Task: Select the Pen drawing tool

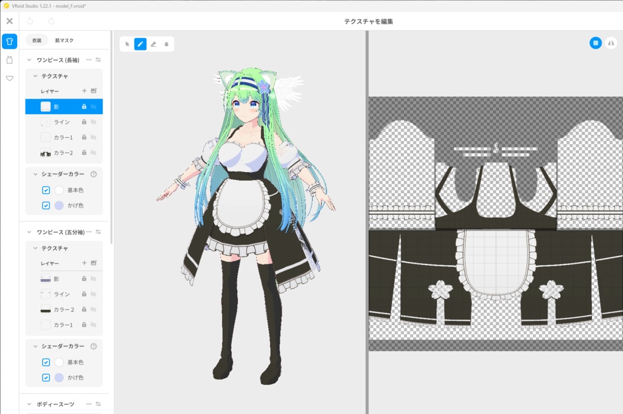Action: click(141, 44)
